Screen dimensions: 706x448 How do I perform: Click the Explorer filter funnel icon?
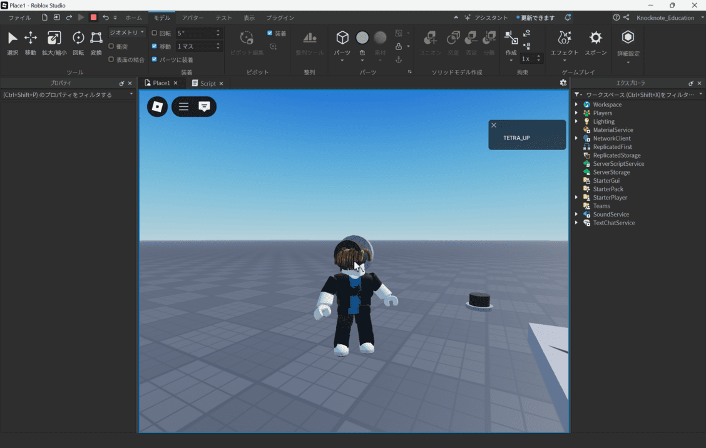point(577,94)
